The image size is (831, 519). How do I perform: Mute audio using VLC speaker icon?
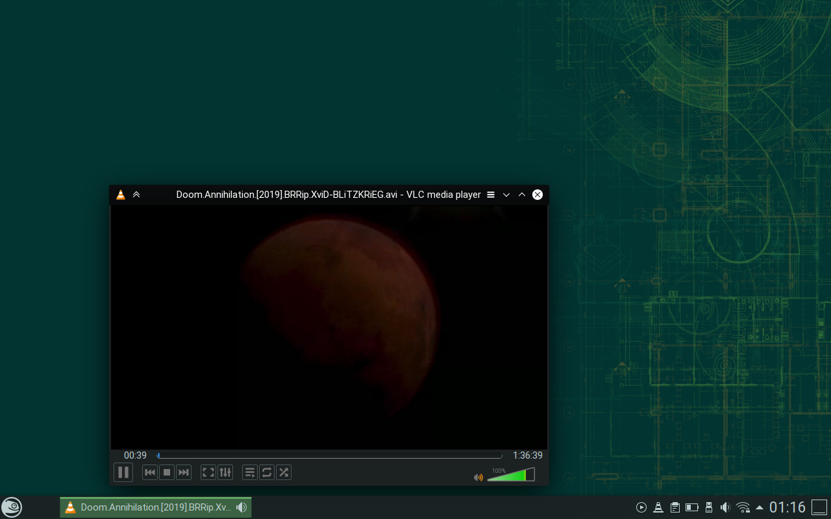pyautogui.click(x=478, y=477)
